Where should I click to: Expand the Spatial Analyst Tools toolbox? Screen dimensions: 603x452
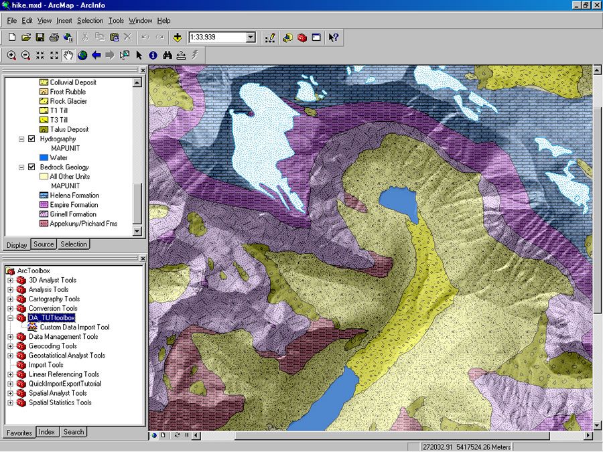pos(11,394)
